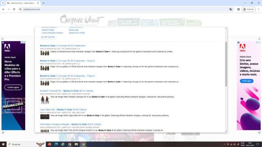Screen dimensions: 262x147
Task: Open File Explorer from the taskbar
Action: [x=76, y=144]
